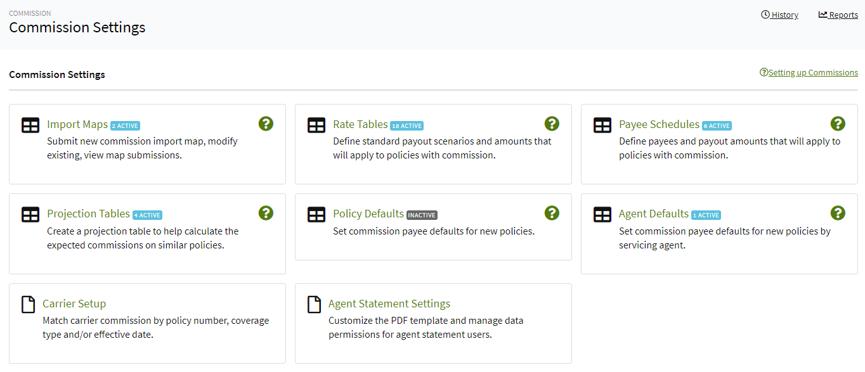Screen dimensions: 865x372
Task: Click the Agent Statement Settings page icon
Action: pos(314,304)
